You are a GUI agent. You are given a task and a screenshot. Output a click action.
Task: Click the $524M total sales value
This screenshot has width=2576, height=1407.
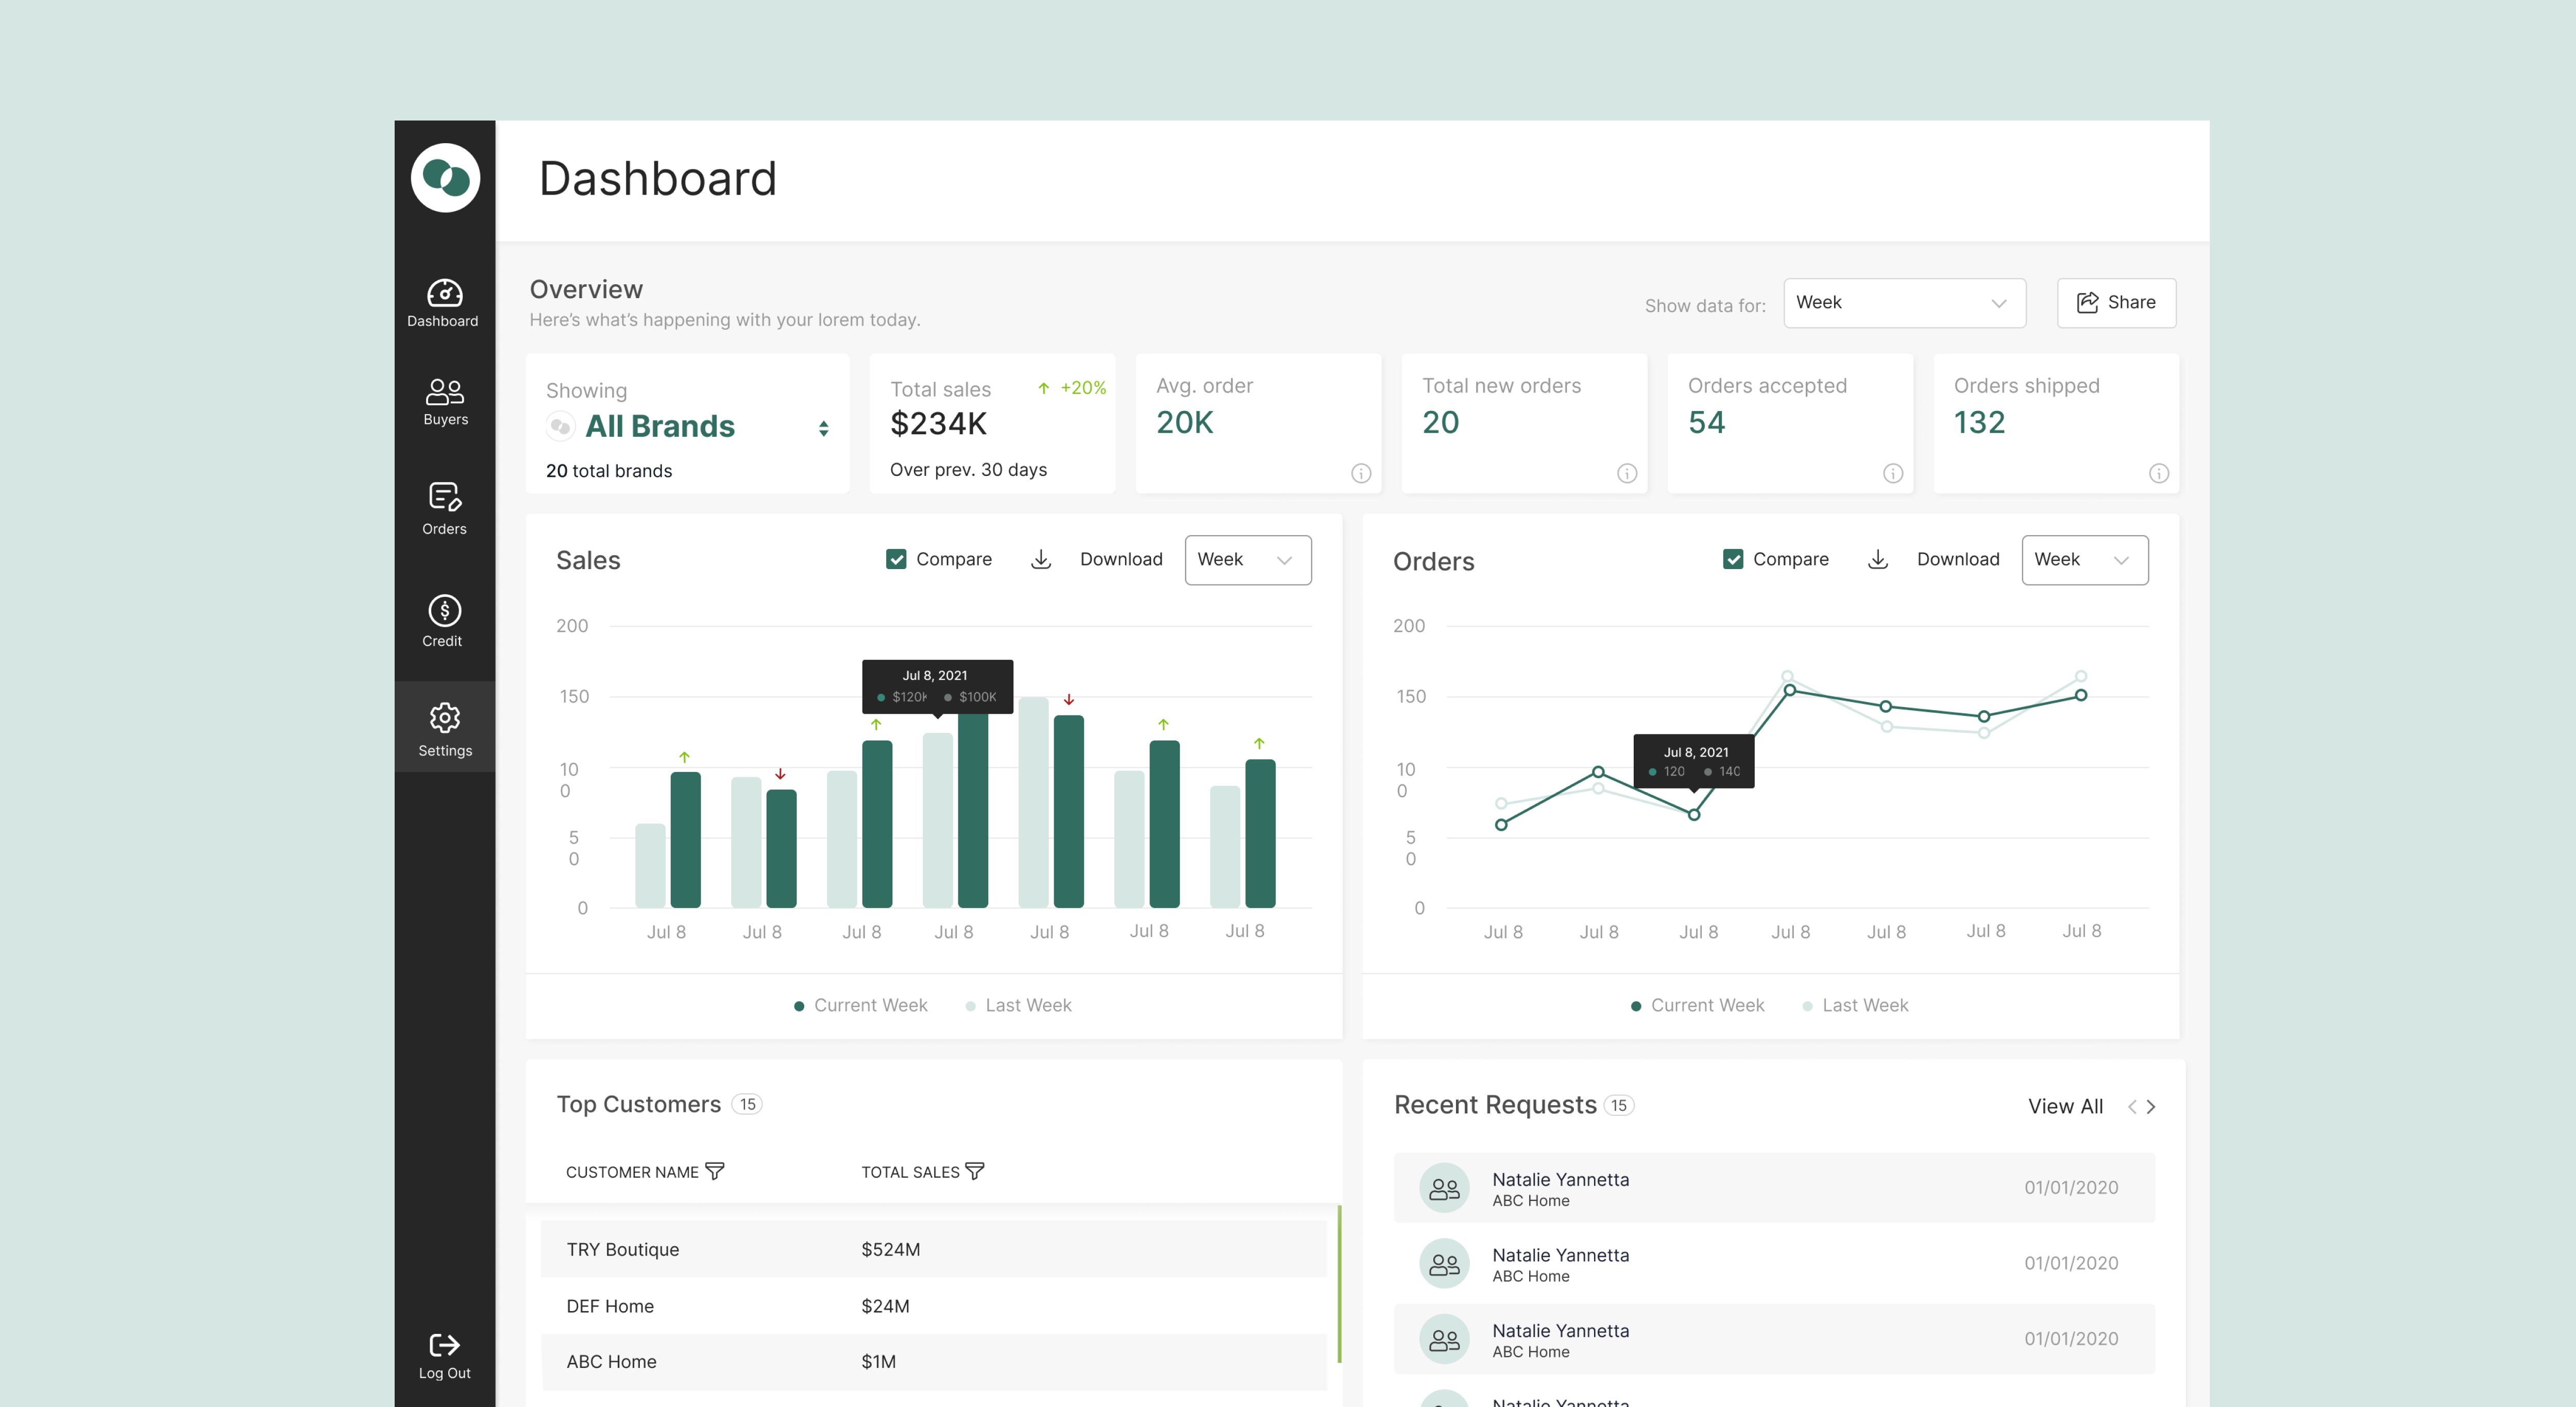891,1249
